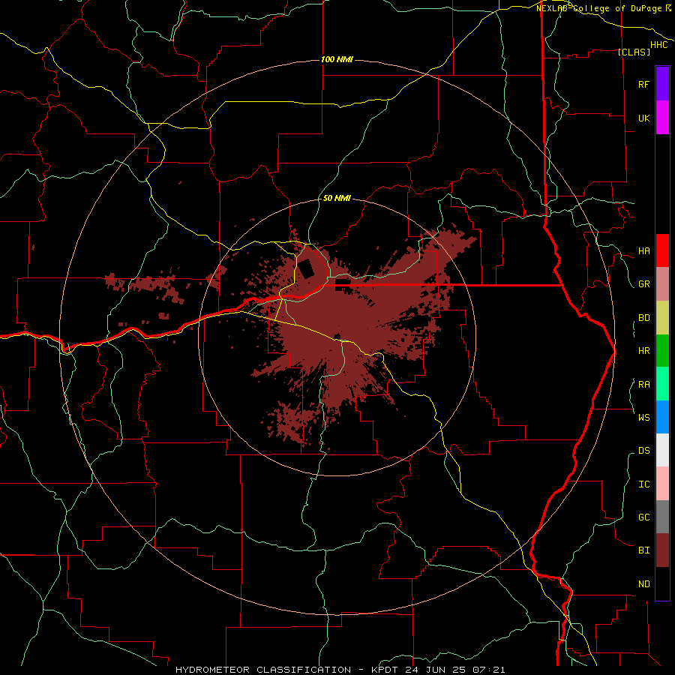Screen dimensions: 675x675
Task: Click the 'IC' legend label
Action: pyautogui.click(x=644, y=484)
